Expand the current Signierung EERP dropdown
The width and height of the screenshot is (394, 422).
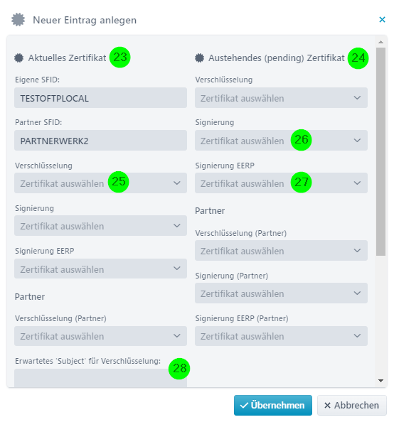tap(100, 269)
